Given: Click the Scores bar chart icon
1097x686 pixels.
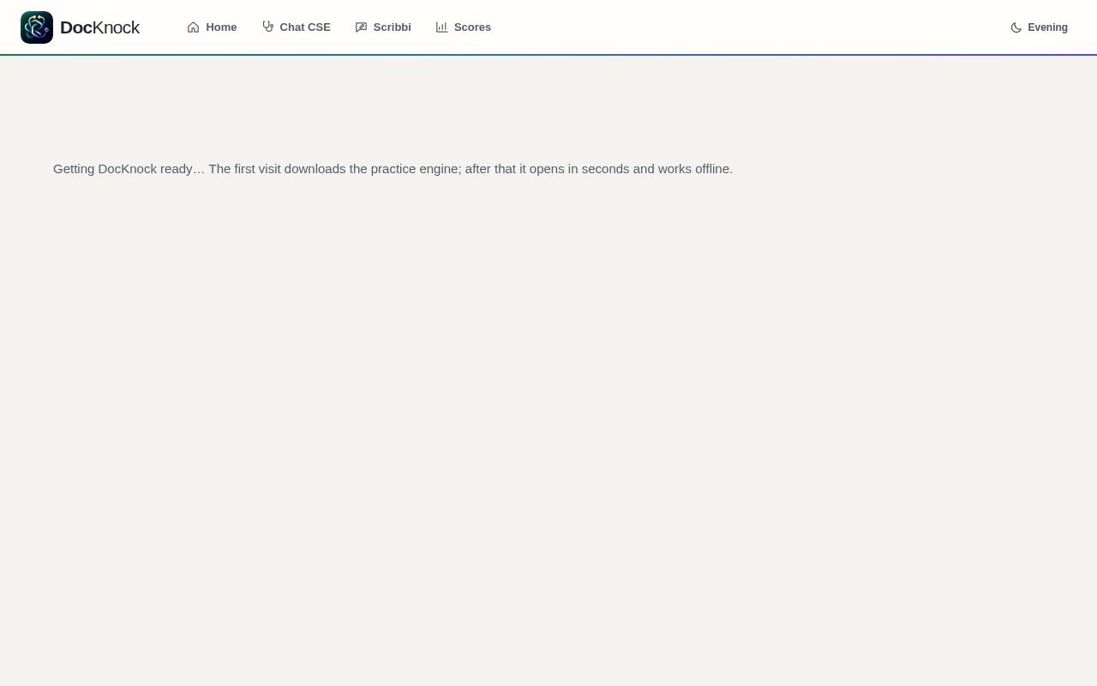Looking at the screenshot, I should coord(441,27).
